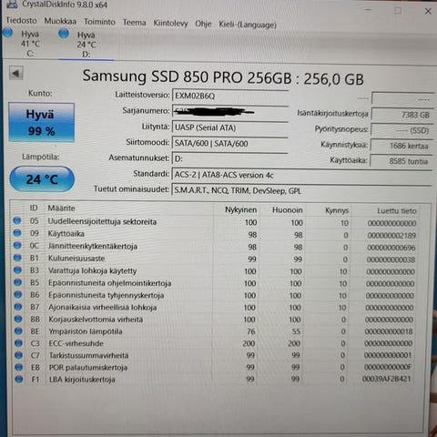
Task: Click the status dot for attribute 05
Action: pyautogui.click(x=17, y=220)
